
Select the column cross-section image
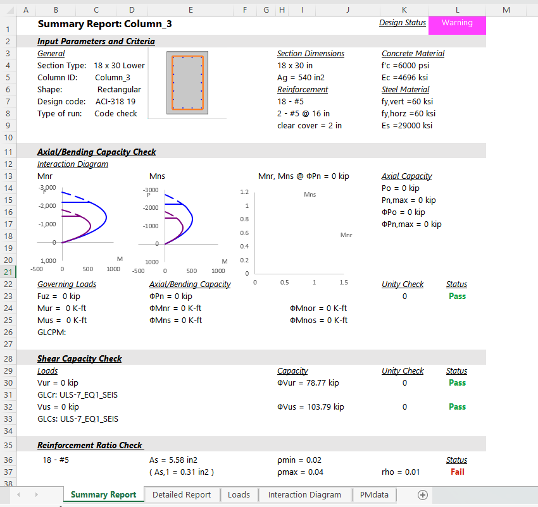click(187, 83)
